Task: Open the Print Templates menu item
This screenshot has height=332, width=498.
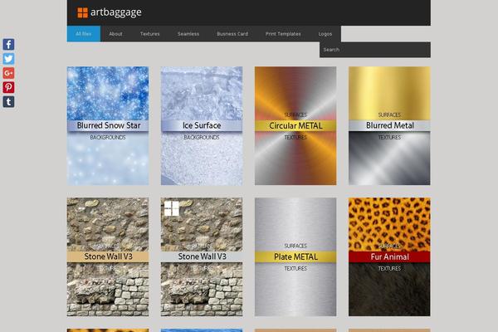Action: [x=283, y=34]
